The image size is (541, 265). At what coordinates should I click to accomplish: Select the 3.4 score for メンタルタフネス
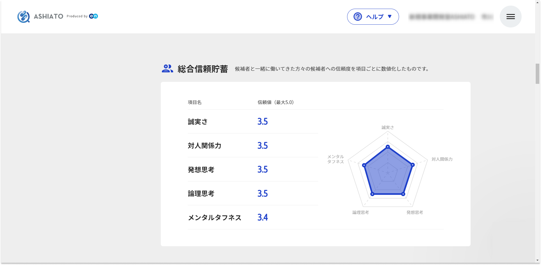(263, 217)
